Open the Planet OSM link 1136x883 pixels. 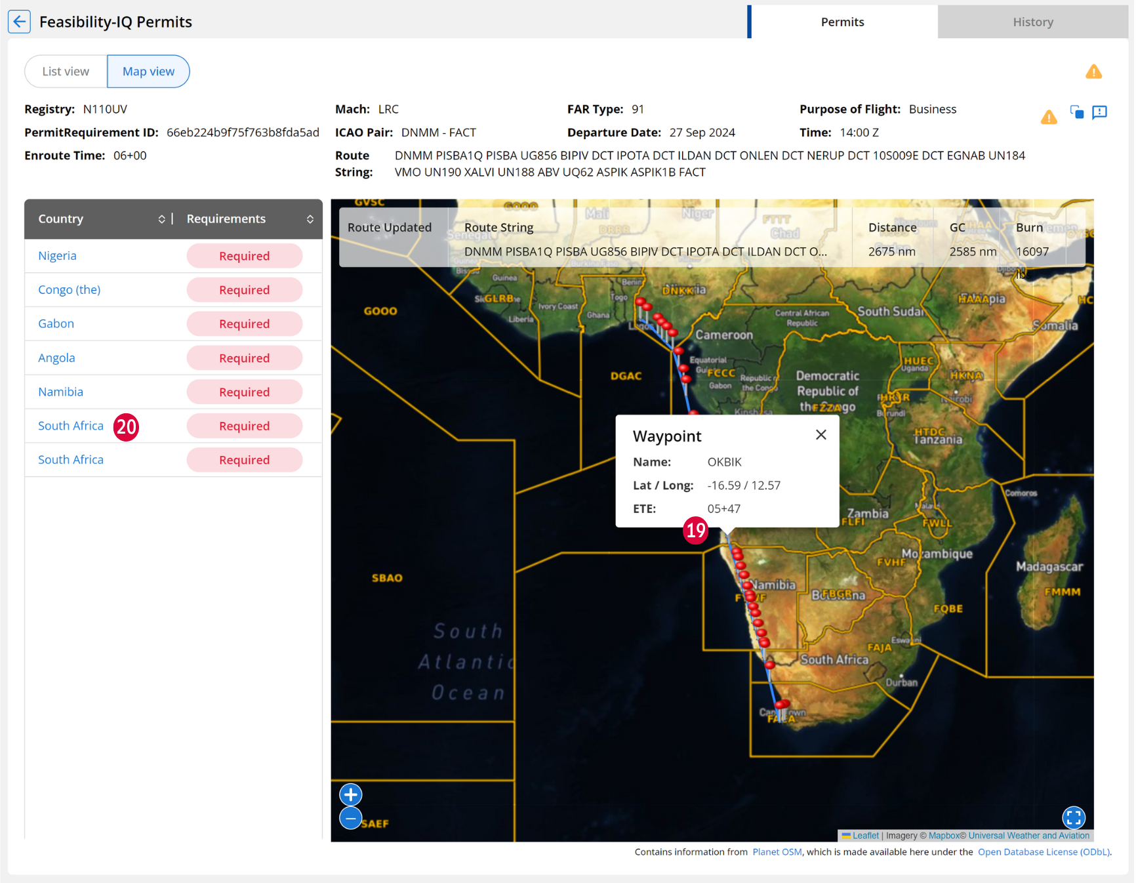point(777,852)
